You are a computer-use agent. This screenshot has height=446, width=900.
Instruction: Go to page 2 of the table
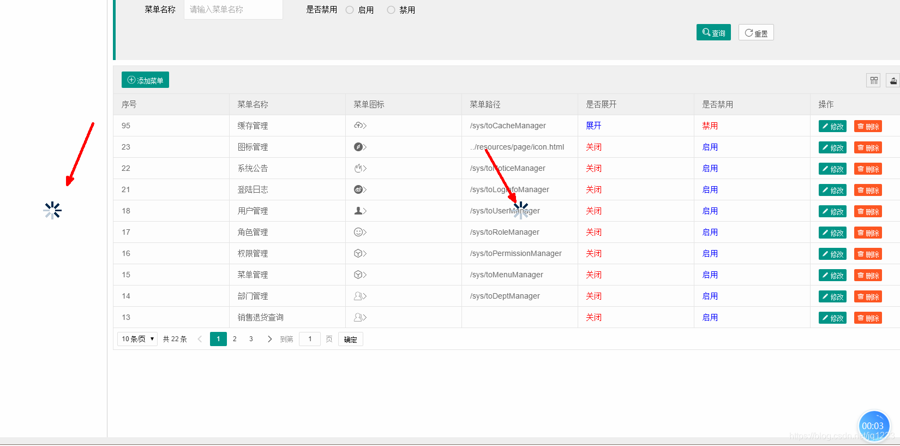click(235, 339)
